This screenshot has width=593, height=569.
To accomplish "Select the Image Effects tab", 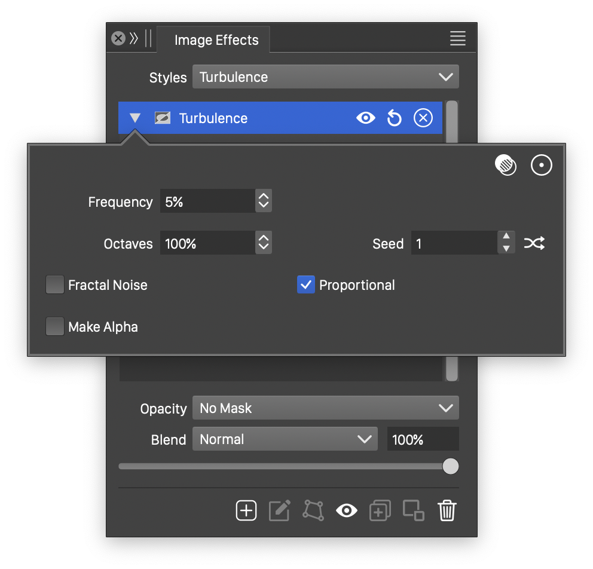I will pos(216,40).
